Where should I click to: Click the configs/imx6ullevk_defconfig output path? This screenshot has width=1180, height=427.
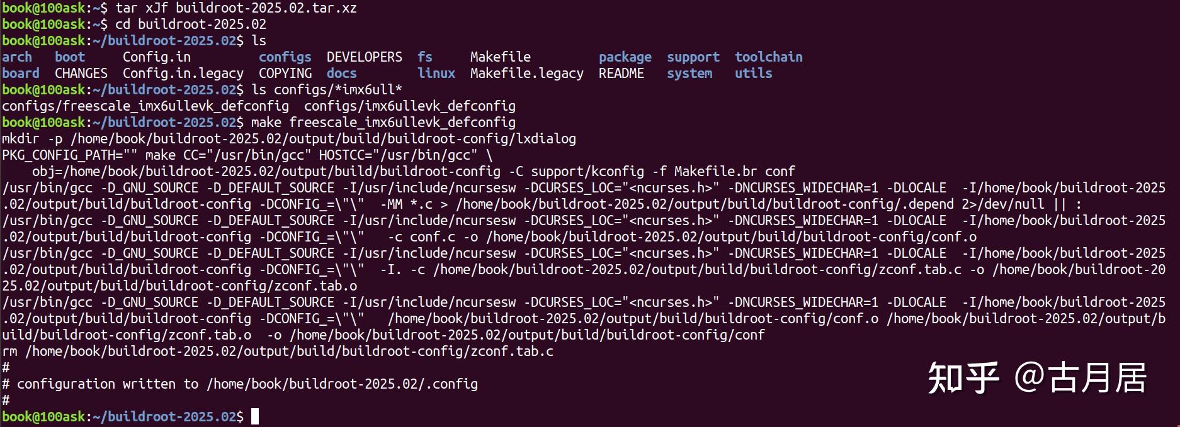point(409,106)
